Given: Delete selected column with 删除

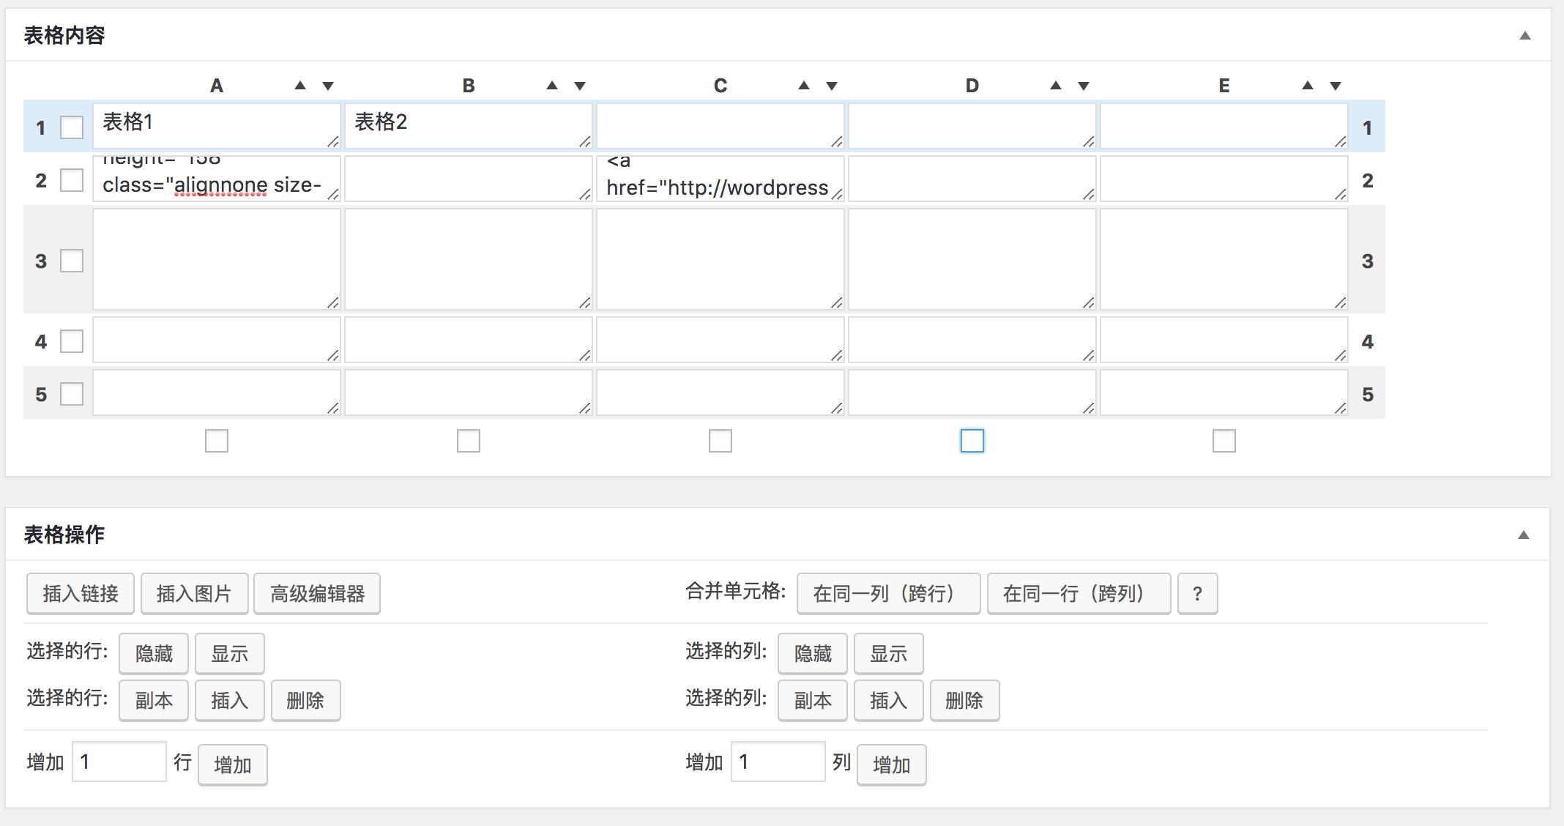Looking at the screenshot, I should [964, 701].
